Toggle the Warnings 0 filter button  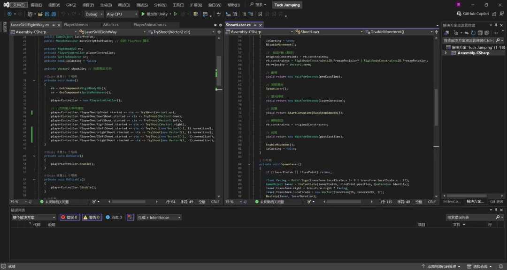pyautogui.click(x=92, y=218)
